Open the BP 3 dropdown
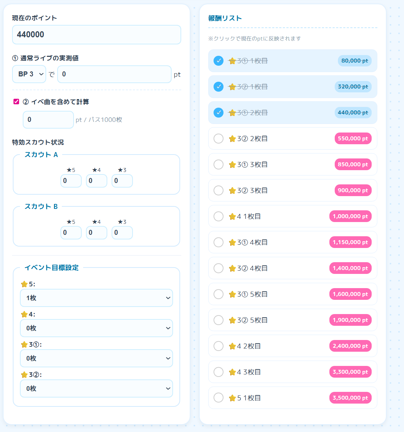The height and width of the screenshot is (432, 404). tap(29, 74)
